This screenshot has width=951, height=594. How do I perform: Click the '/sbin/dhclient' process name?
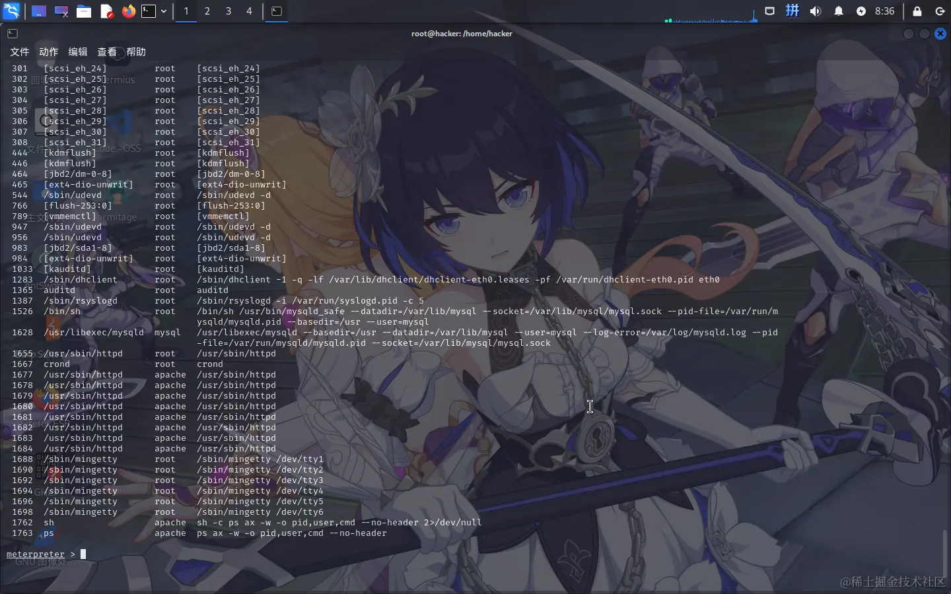click(x=81, y=280)
